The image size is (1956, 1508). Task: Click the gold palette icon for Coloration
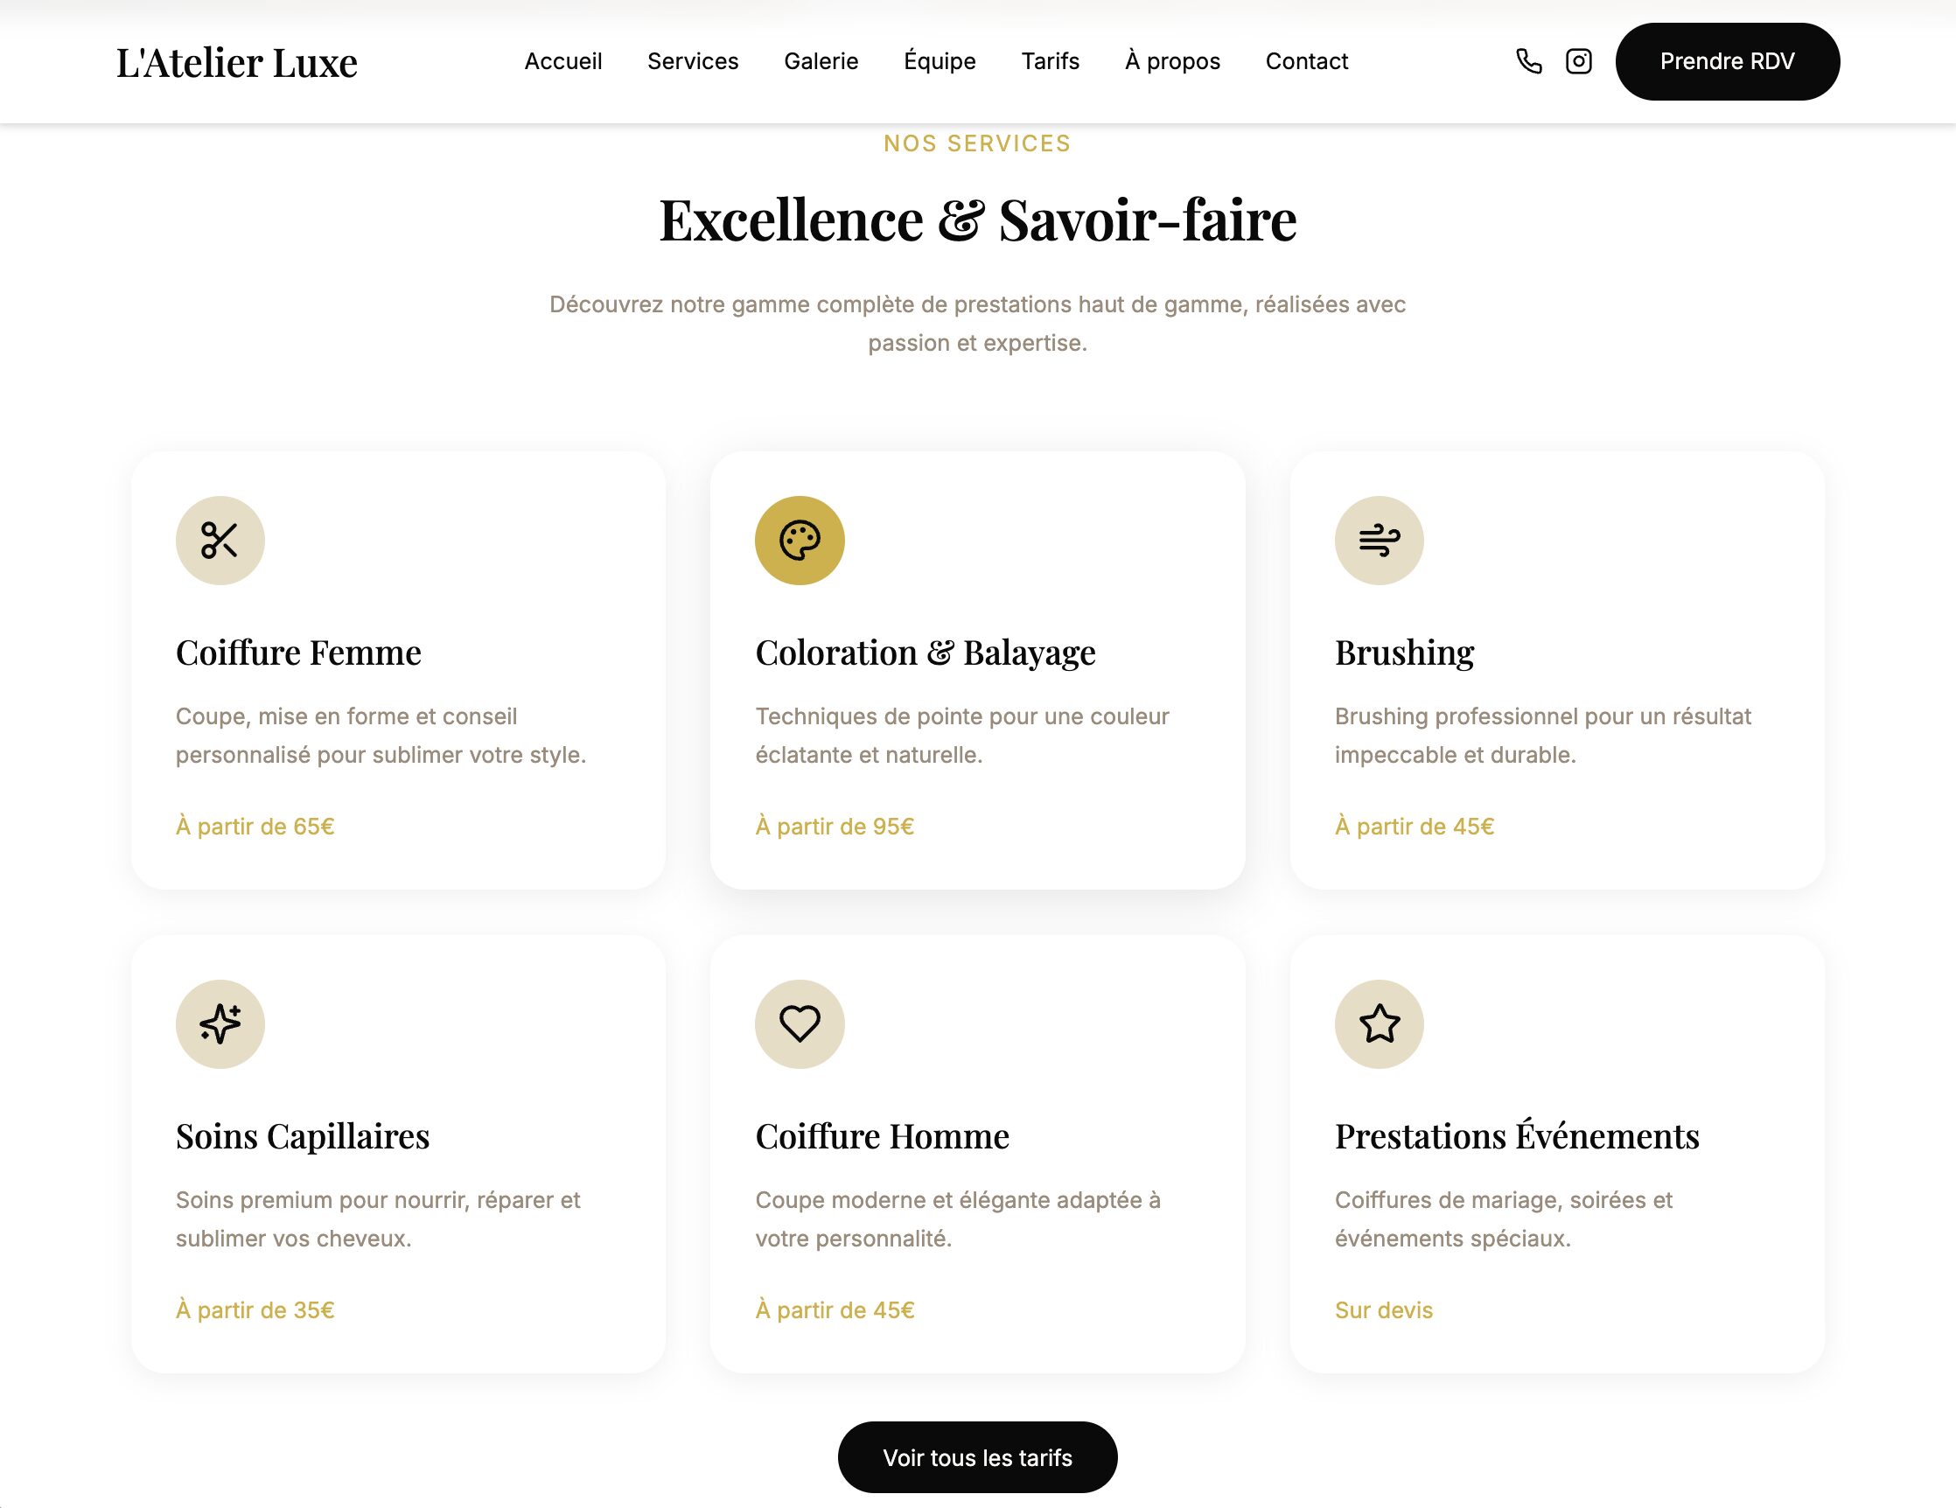(x=799, y=541)
